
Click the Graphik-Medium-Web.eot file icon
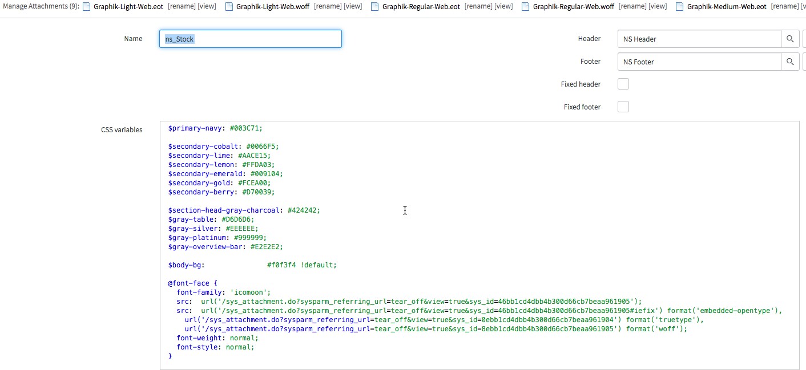pos(680,7)
